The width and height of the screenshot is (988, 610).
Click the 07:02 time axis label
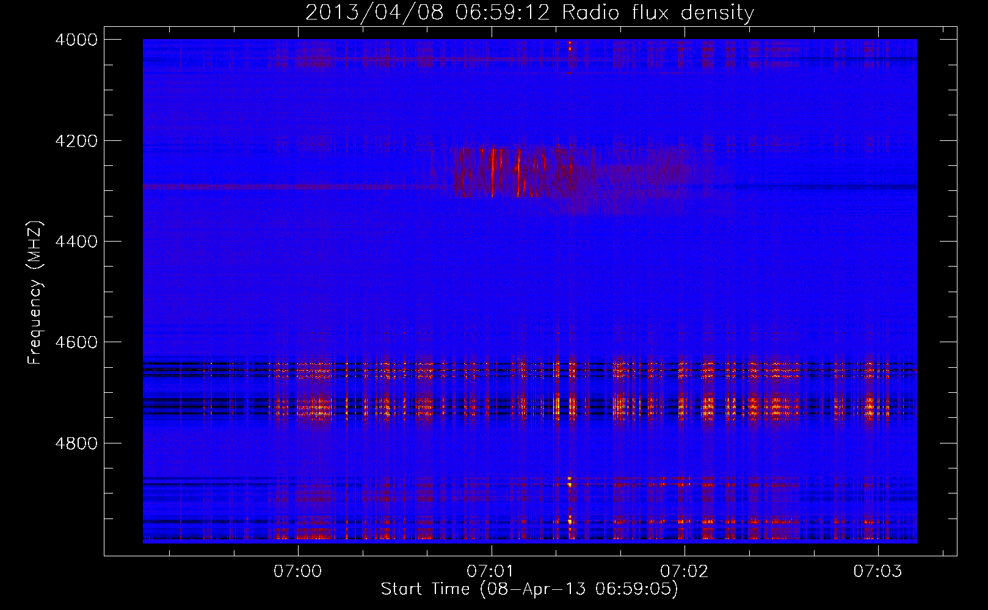click(684, 571)
